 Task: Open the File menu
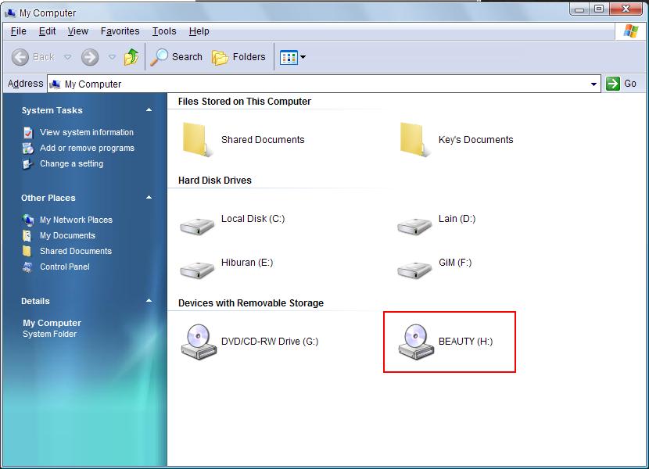pyautogui.click(x=19, y=31)
